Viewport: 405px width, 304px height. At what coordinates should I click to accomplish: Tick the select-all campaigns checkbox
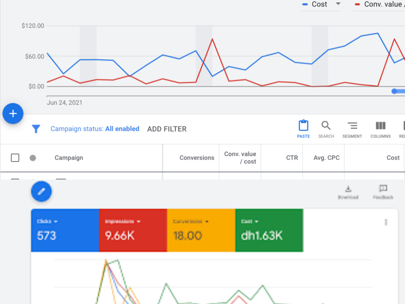(x=15, y=158)
